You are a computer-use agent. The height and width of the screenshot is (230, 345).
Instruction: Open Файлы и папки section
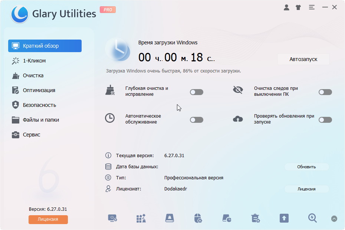click(45, 120)
